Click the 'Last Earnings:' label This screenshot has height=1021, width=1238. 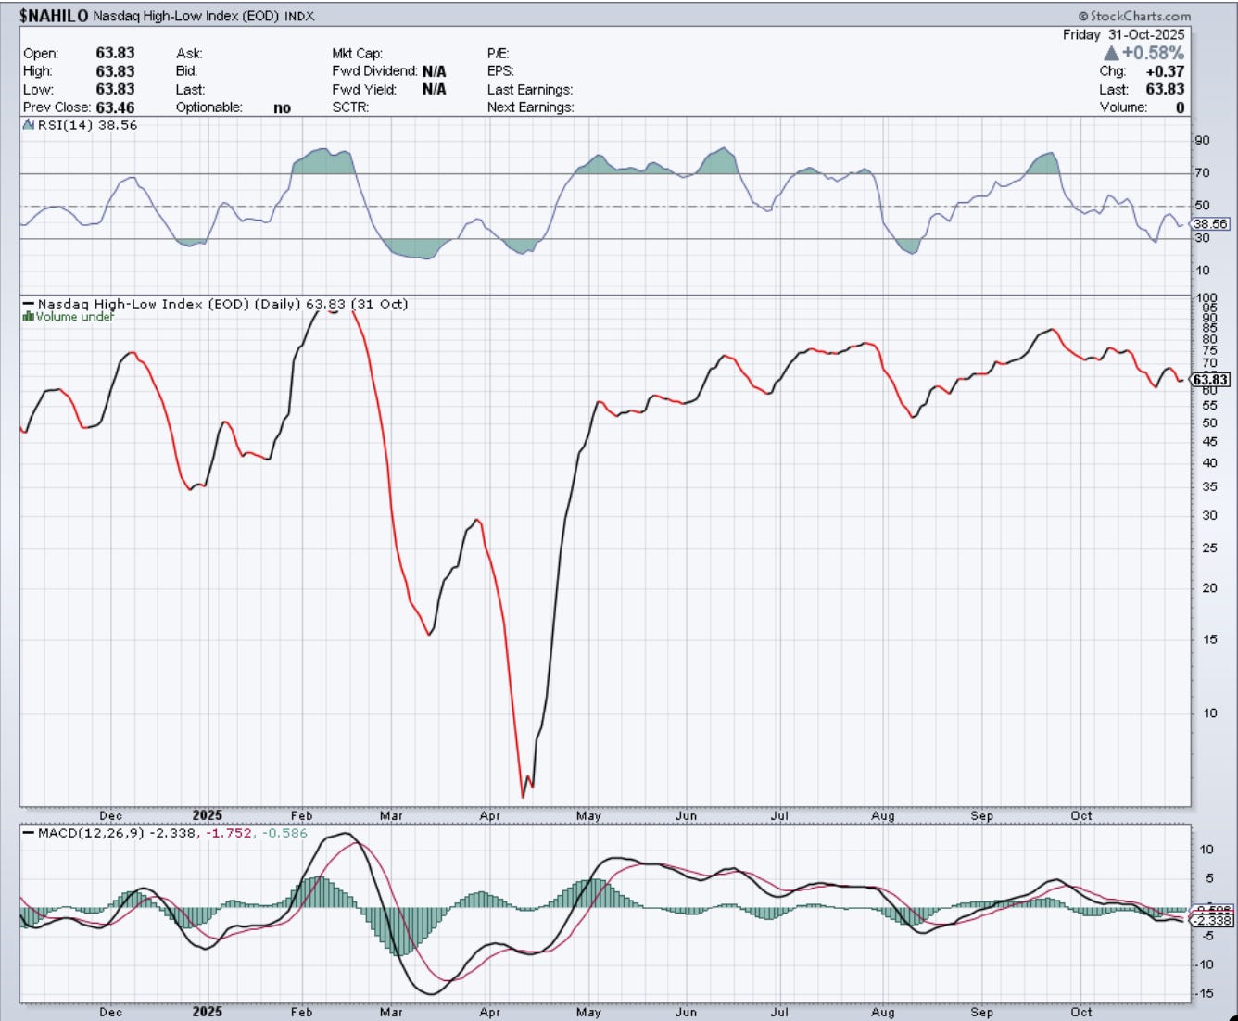(x=530, y=90)
